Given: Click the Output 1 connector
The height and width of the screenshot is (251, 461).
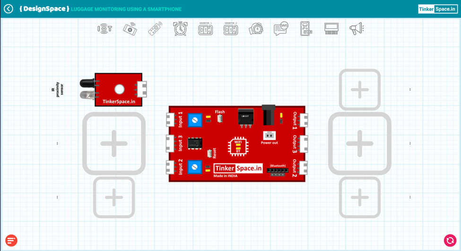Looking at the screenshot, I should point(304,120).
